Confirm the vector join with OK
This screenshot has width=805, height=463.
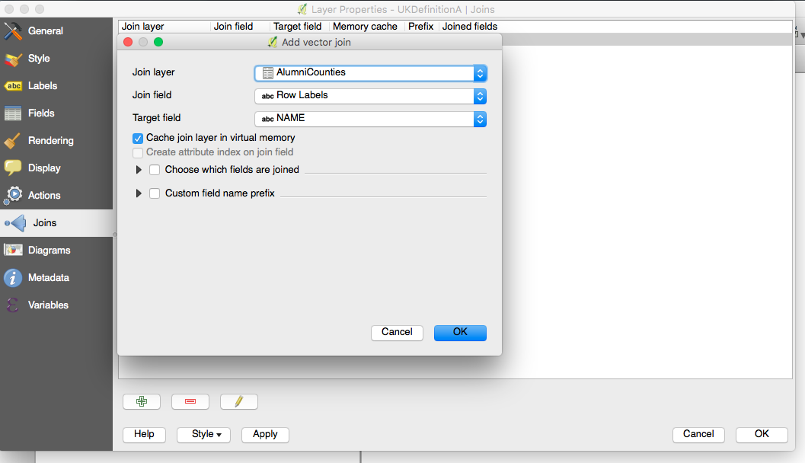click(460, 333)
